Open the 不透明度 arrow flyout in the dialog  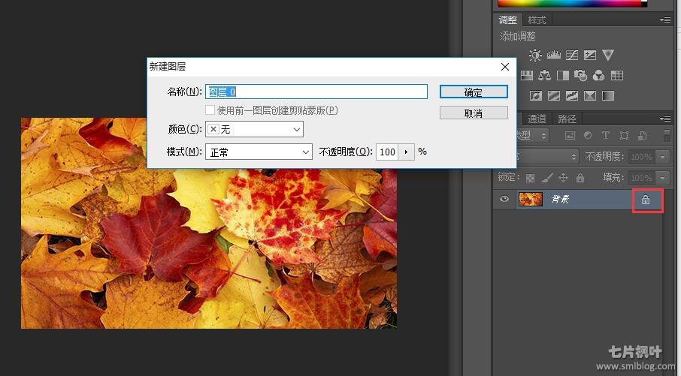point(407,152)
